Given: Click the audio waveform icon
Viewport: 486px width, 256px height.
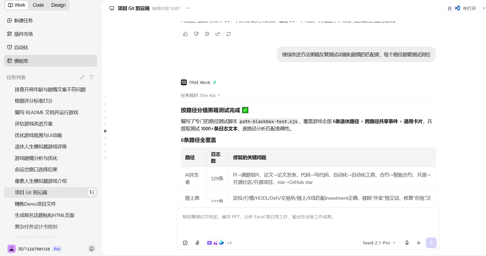Looking at the screenshot, I should pos(419,243).
